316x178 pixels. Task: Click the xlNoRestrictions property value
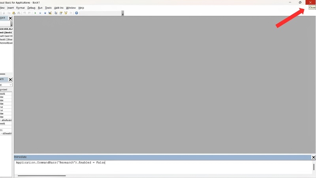tap(6, 120)
